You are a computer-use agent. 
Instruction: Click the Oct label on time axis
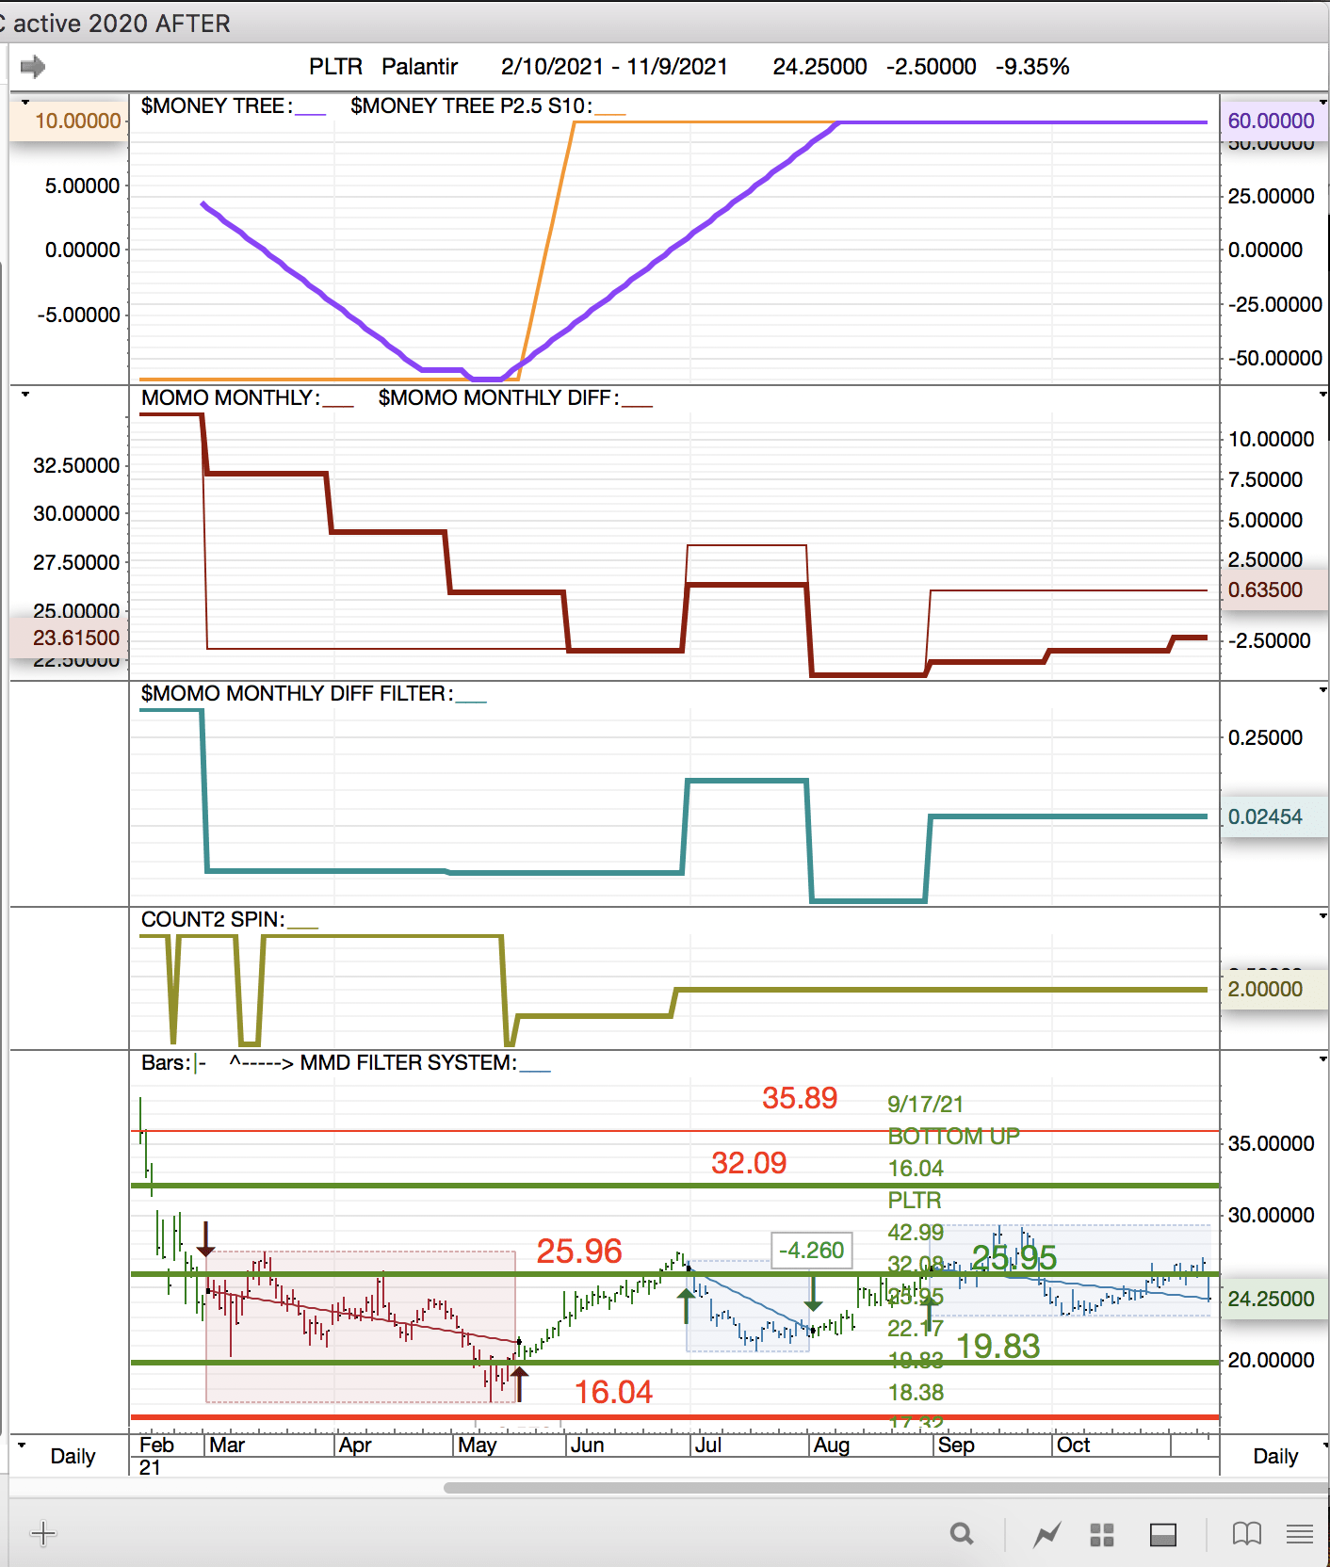(x=1074, y=1446)
